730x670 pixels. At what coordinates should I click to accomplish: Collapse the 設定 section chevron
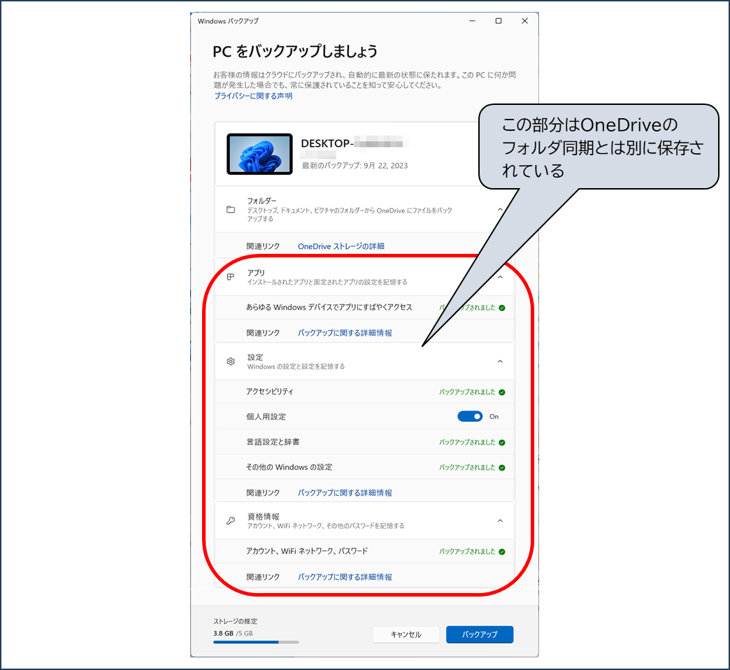pyautogui.click(x=500, y=362)
